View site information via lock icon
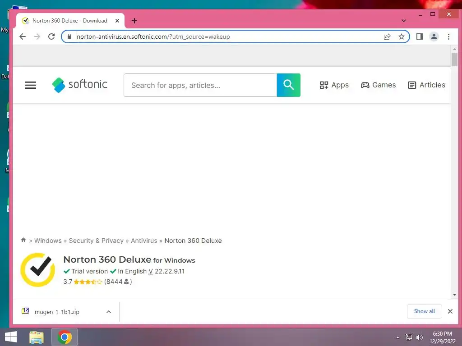Image resolution: width=462 pixels, height=346 pixels. click(69, 36)
